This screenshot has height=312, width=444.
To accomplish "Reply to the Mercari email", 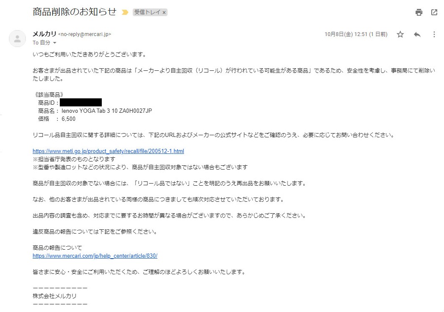I will [x=417, y=34].
